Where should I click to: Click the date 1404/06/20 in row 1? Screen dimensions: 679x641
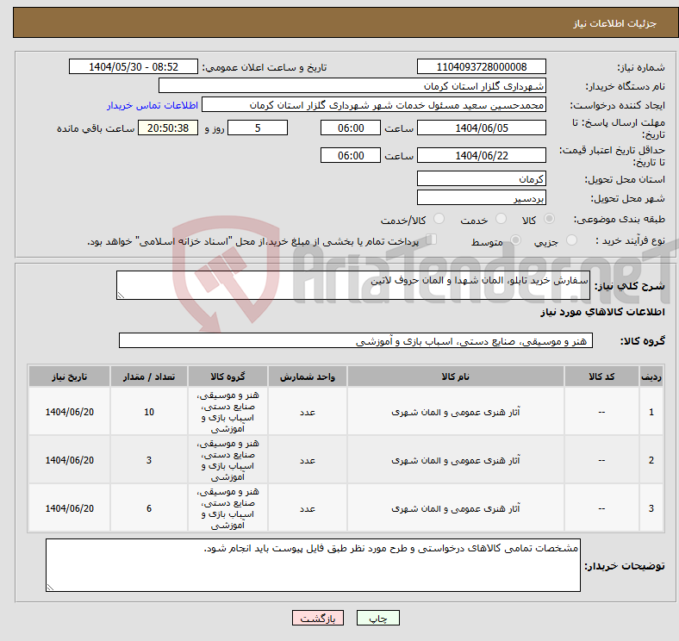coord(69,412)
